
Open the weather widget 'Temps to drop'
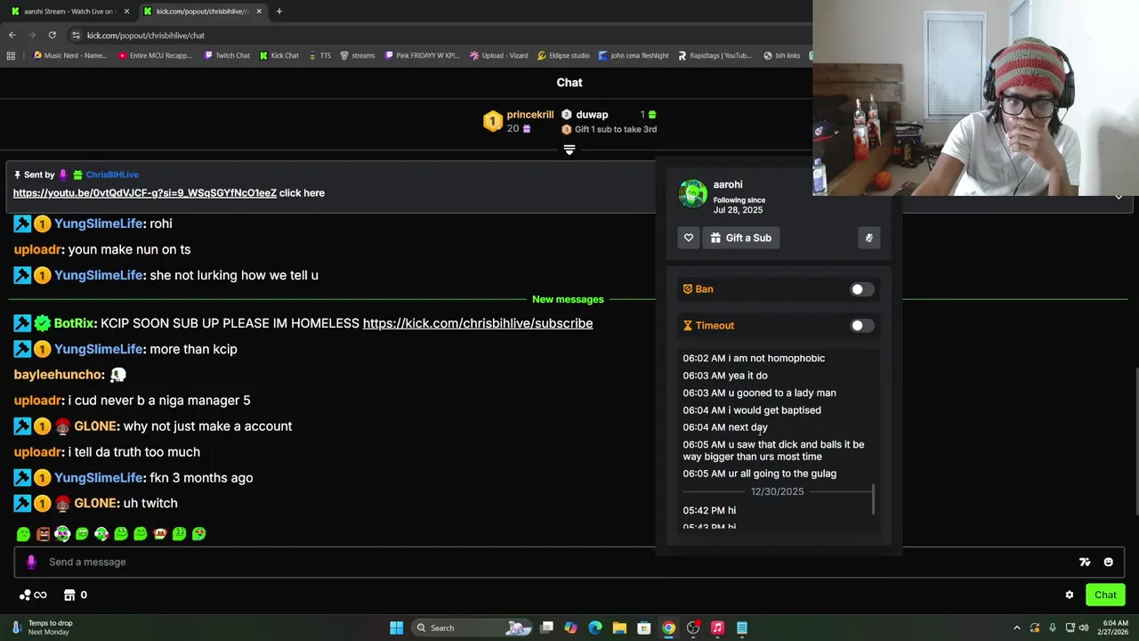43,628
